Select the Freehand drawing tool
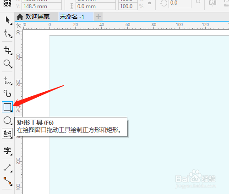229x194 pixels. 7,81
